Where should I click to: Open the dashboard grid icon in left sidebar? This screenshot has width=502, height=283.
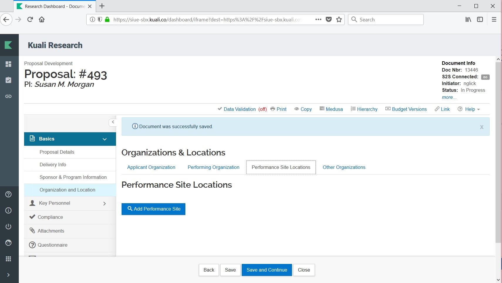(x=9, y=64)
